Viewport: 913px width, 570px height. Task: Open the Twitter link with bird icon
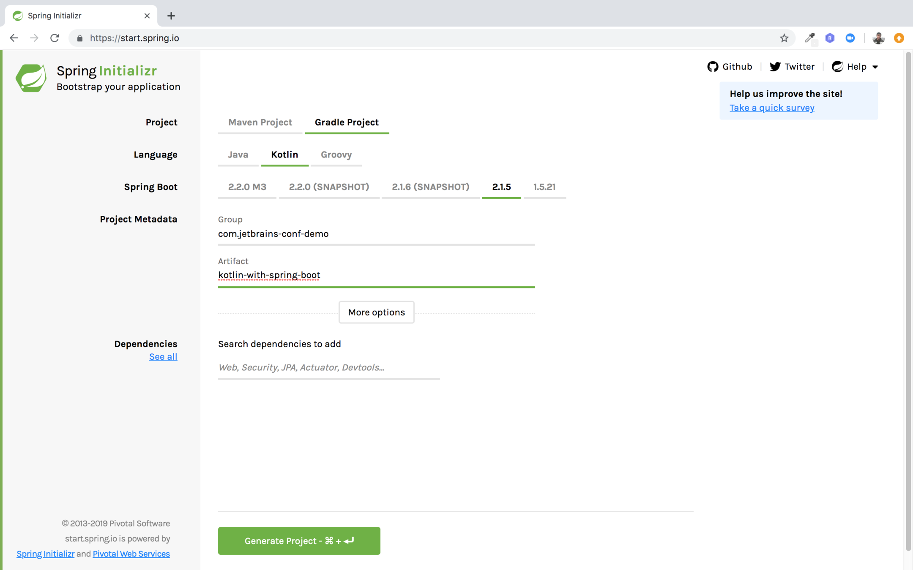(x=792, y=67)
